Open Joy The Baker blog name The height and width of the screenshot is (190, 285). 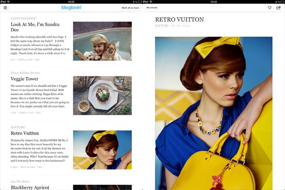click(x=20, y=181)
